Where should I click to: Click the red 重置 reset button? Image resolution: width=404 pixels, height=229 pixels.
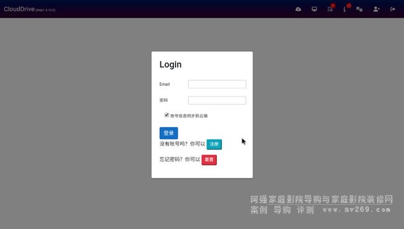click(x=209, y=160)
